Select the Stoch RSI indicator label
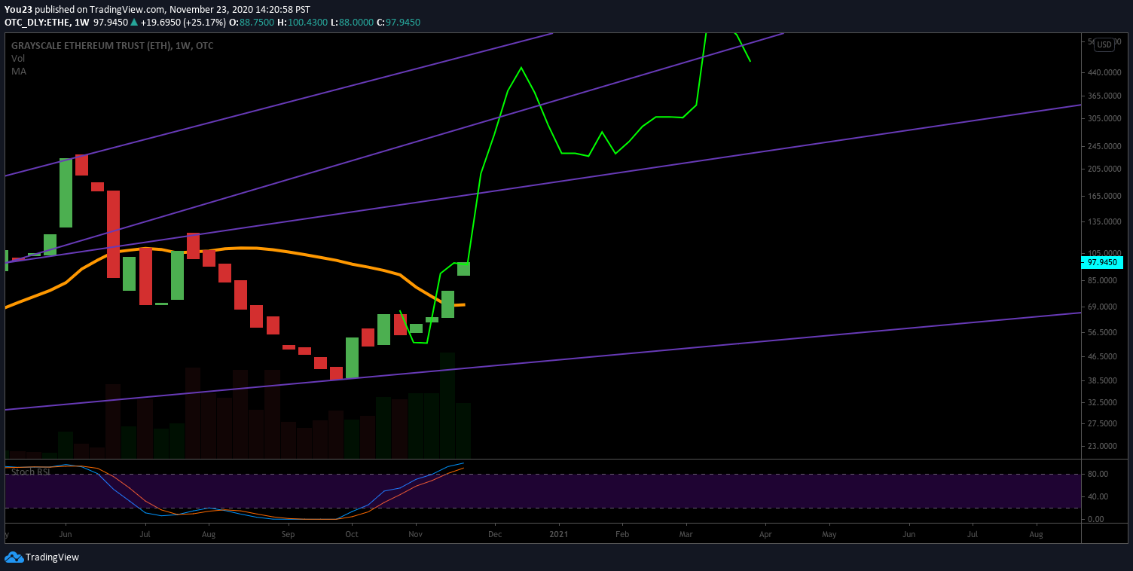The image size is (1133, 571). pyautogui.click(x=32, y=472)
